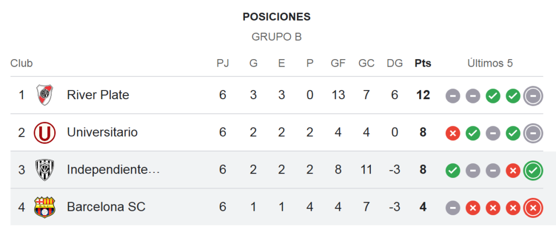Screen dimensions: 556x232
Task: Click the Barcelona SC club crest
Action: click(45, 207)
